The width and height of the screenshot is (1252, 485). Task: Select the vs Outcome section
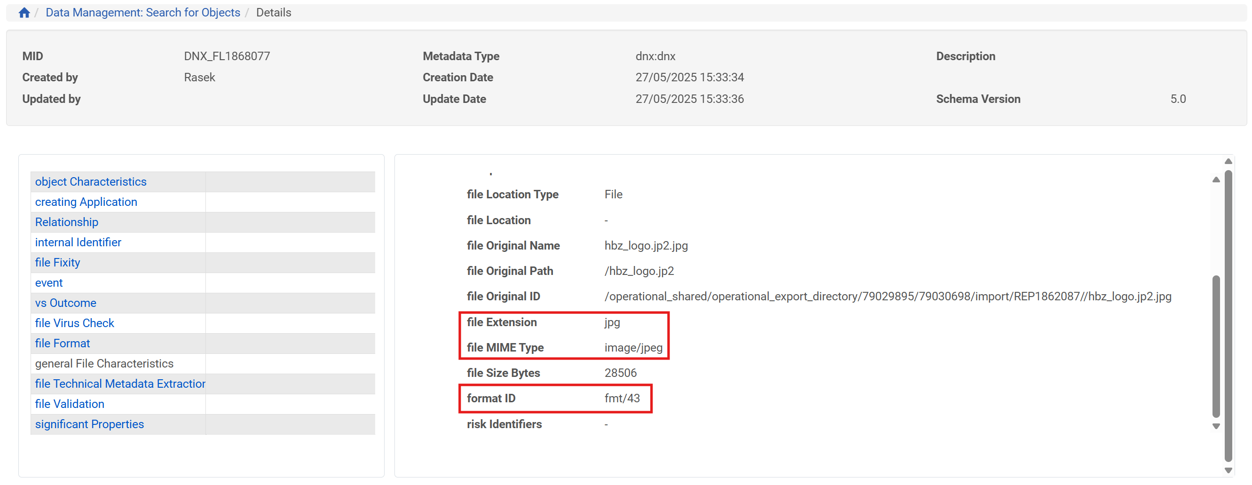click(x=66, y=303)
